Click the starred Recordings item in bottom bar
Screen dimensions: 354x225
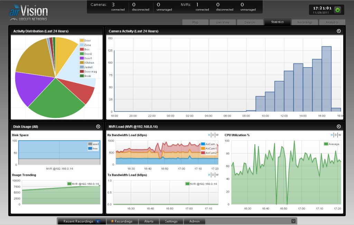(x=121, y=221)
